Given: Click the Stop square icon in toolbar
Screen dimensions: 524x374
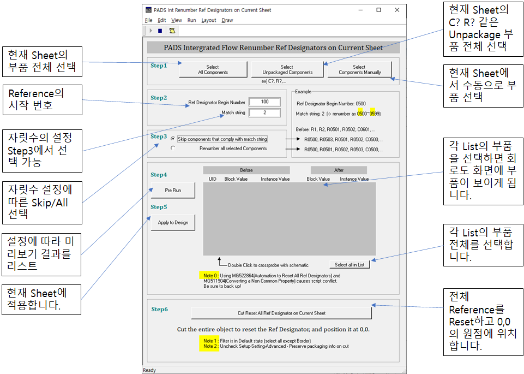Looking at the screenshot, I should pyautogui.click(x=160, y=31).
